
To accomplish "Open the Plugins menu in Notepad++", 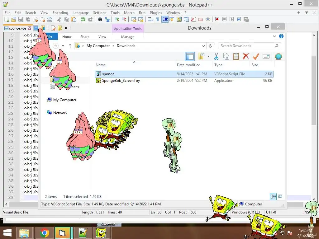I will [156, 12].
